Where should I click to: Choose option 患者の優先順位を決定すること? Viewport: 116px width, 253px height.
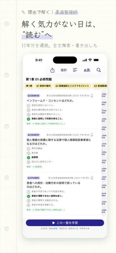45,110
